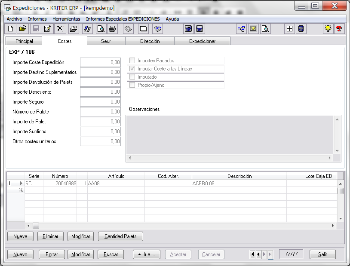
Task: Click the black X delete icon
Action: click(60, 29)
